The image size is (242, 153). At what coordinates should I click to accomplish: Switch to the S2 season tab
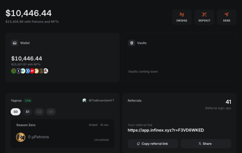point(39,112)
